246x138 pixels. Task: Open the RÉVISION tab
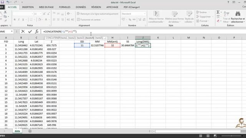click(x=96, y=7)
